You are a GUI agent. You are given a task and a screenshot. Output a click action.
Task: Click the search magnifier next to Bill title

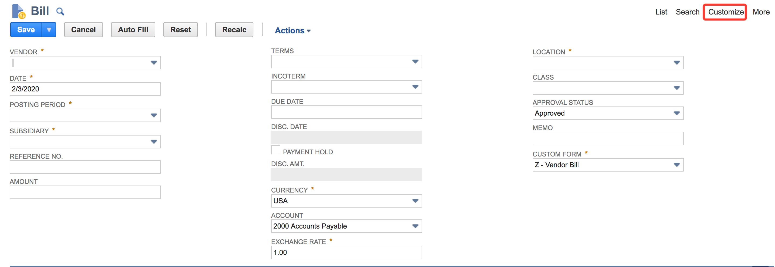[60, 11]
